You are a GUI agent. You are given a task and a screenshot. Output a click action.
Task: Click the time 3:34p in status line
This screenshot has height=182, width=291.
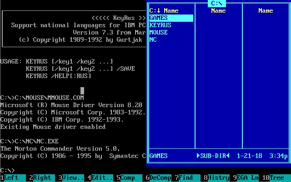[x=278, y=156]
